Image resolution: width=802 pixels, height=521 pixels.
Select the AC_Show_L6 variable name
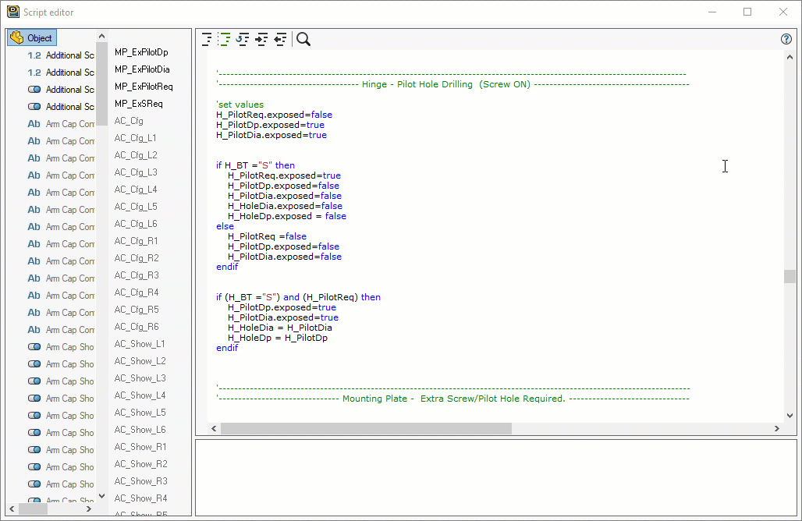click(140, 430)
